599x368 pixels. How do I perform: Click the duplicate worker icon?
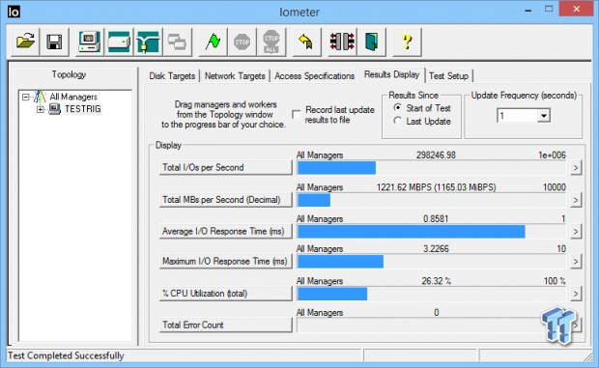[177, 42]
